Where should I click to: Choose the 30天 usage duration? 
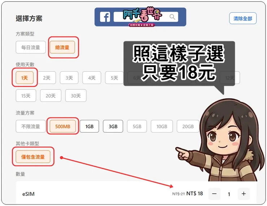pyautogui.click(x=76, y=95)
